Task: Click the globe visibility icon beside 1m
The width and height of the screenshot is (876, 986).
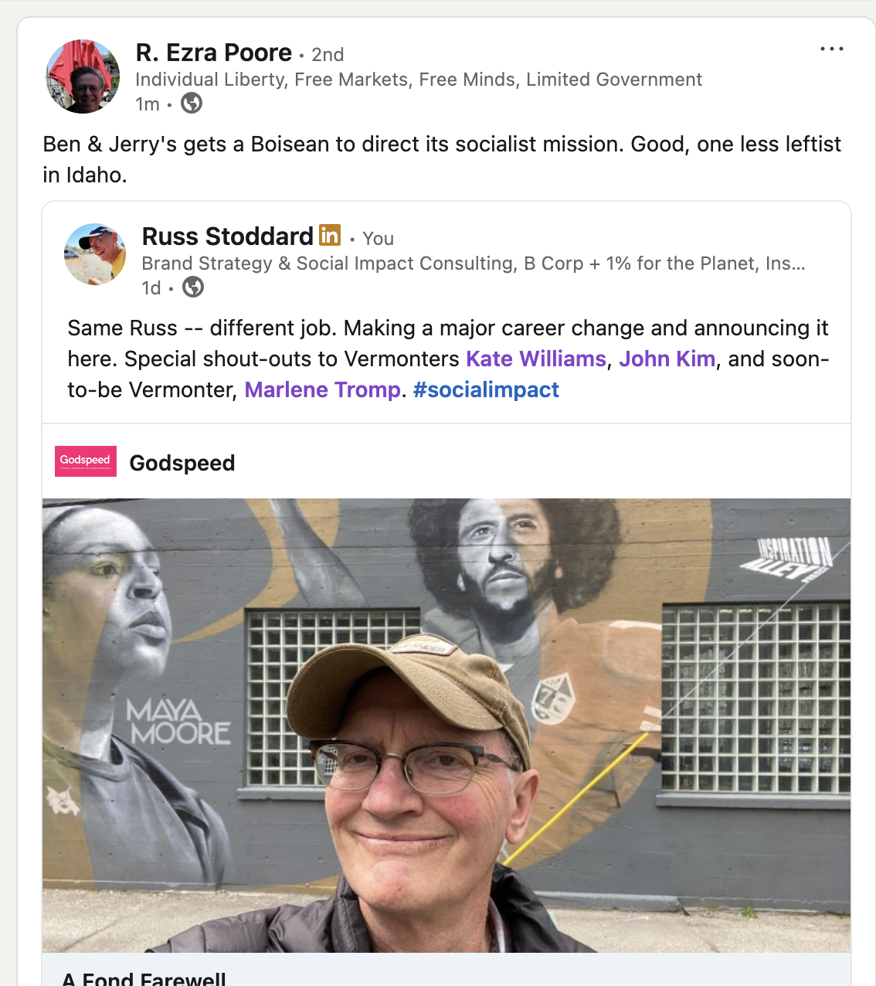Action: [x=192, y=103]
